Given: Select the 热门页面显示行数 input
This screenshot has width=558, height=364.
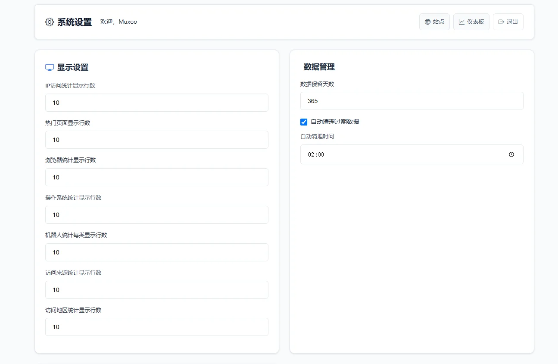Looking at the screenshot, I should (156, 140).
